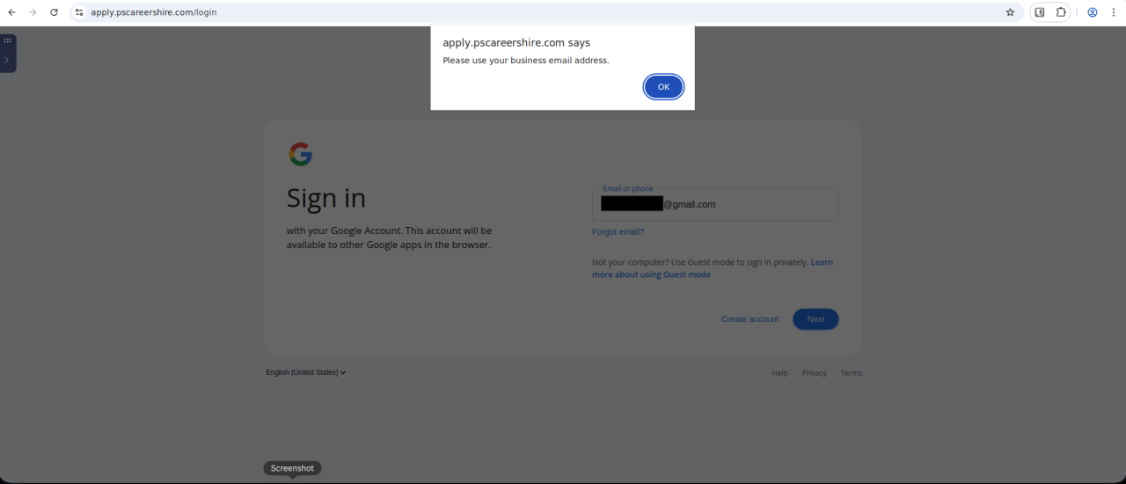Viewport: 1126px width, 484px height.
Task: Click the Create account button
Action: click(x=749, y=319)
